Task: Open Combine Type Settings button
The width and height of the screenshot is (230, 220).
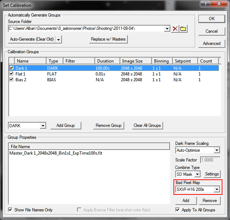Action: click(x=212, y=174)
